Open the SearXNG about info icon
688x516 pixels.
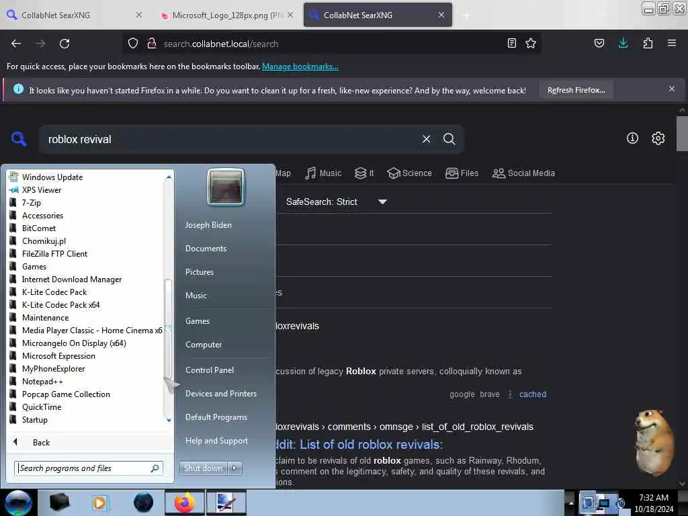632,138
